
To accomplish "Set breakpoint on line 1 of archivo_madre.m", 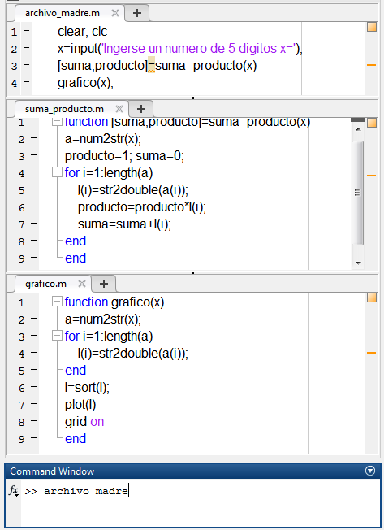I will (x=26, y=32).
